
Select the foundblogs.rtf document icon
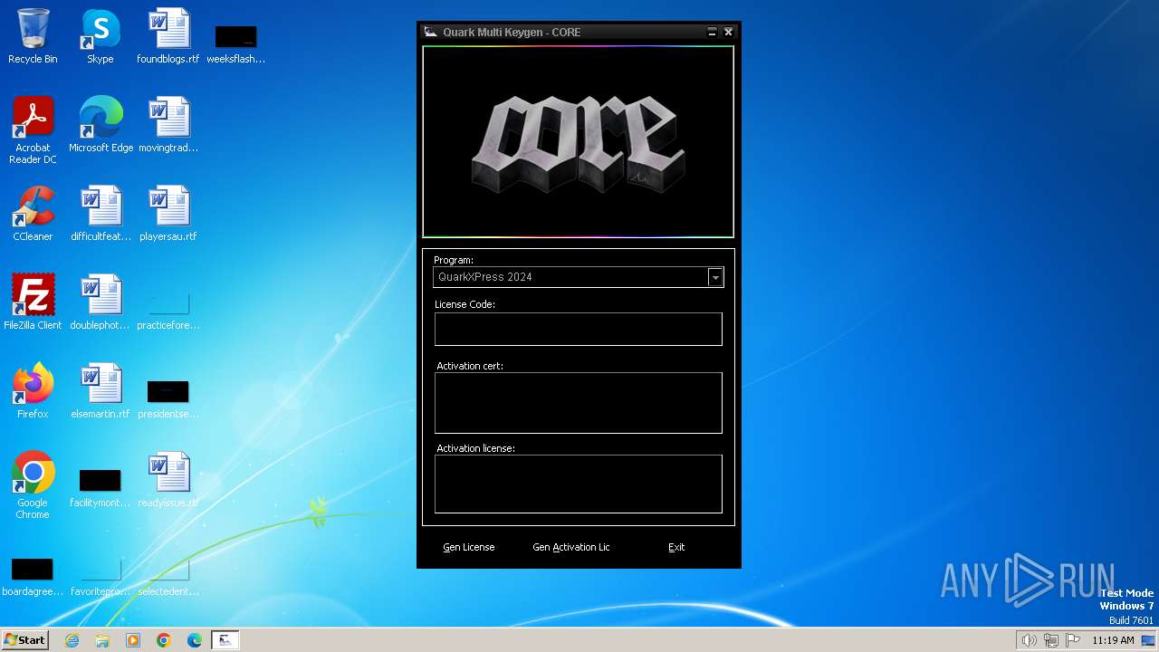coord(168,37)
